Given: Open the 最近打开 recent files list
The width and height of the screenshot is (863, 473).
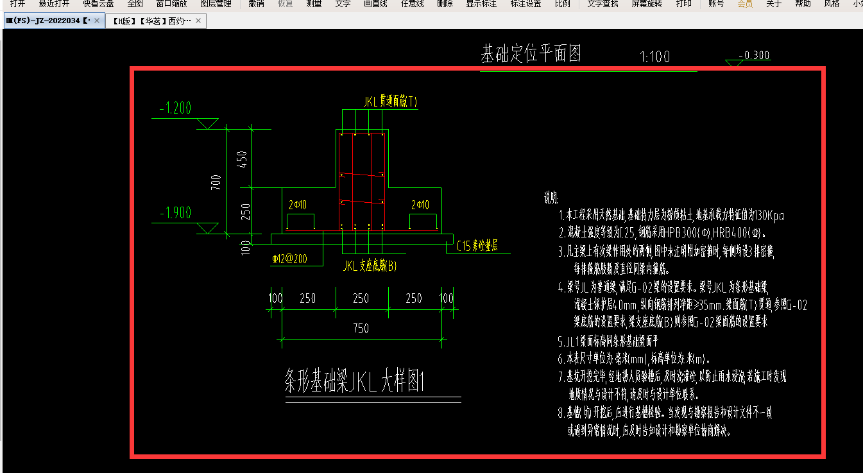Looking at the screenshot, I should pos(54,4).
